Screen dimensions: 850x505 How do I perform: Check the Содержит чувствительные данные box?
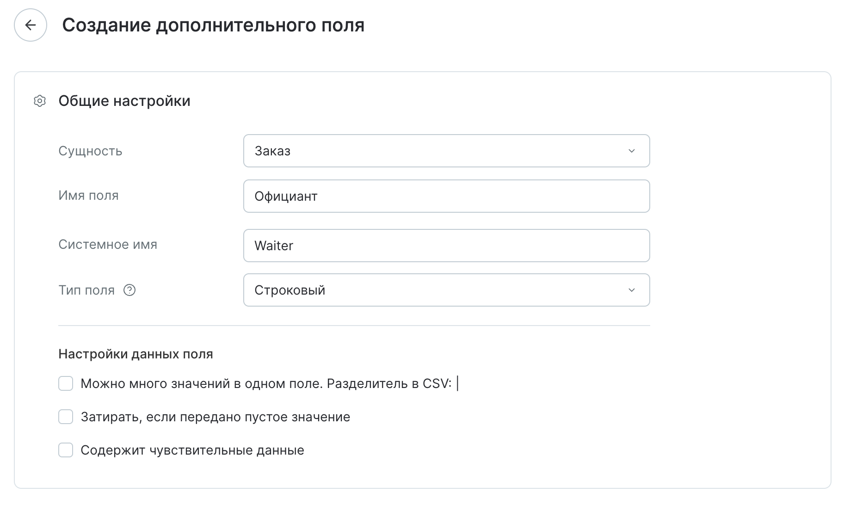pyautogui.click(x=66, y=450)
